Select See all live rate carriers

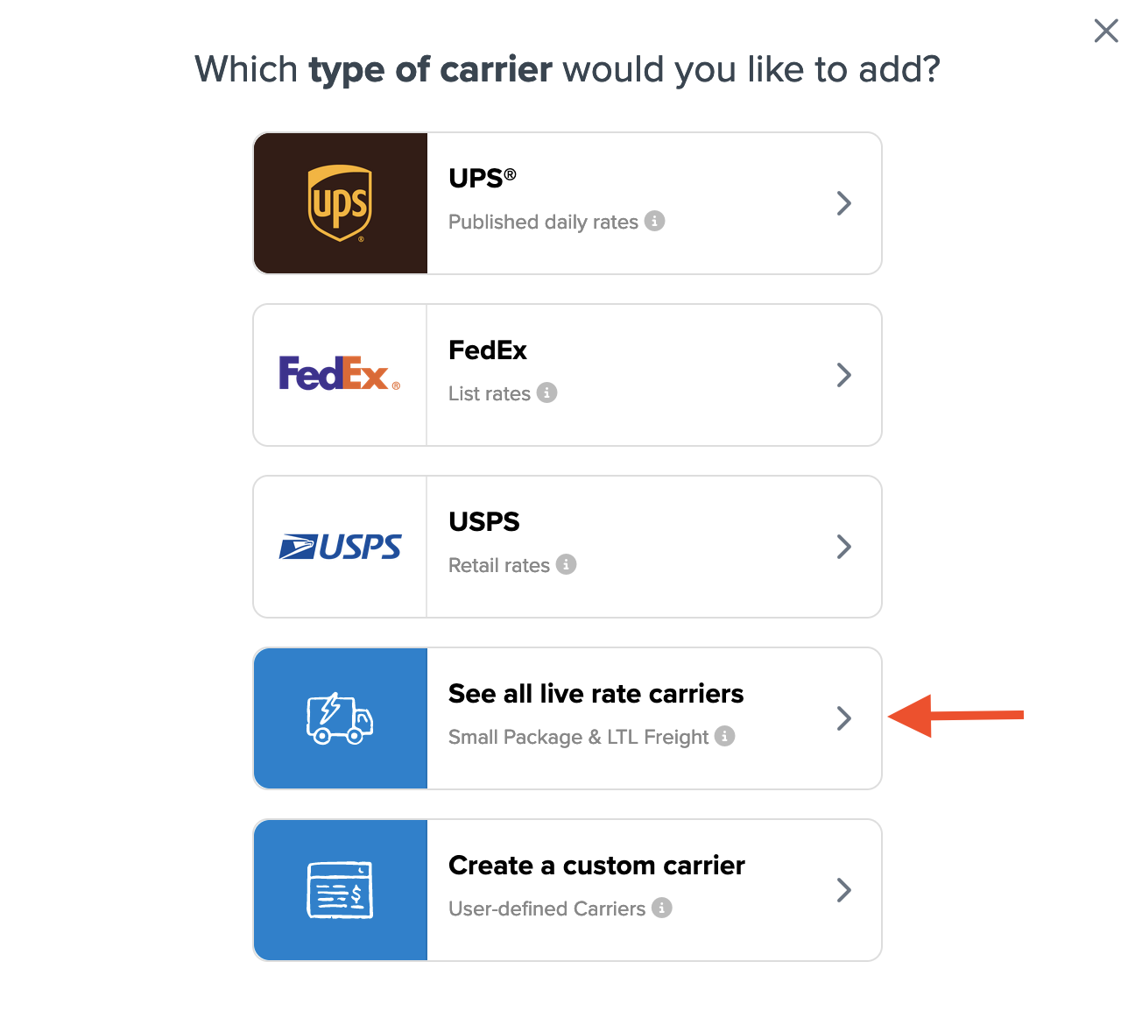pos(596,694)
